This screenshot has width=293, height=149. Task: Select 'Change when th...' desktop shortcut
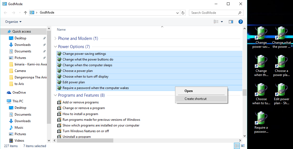pyautogui.click(x=261, y=66)
